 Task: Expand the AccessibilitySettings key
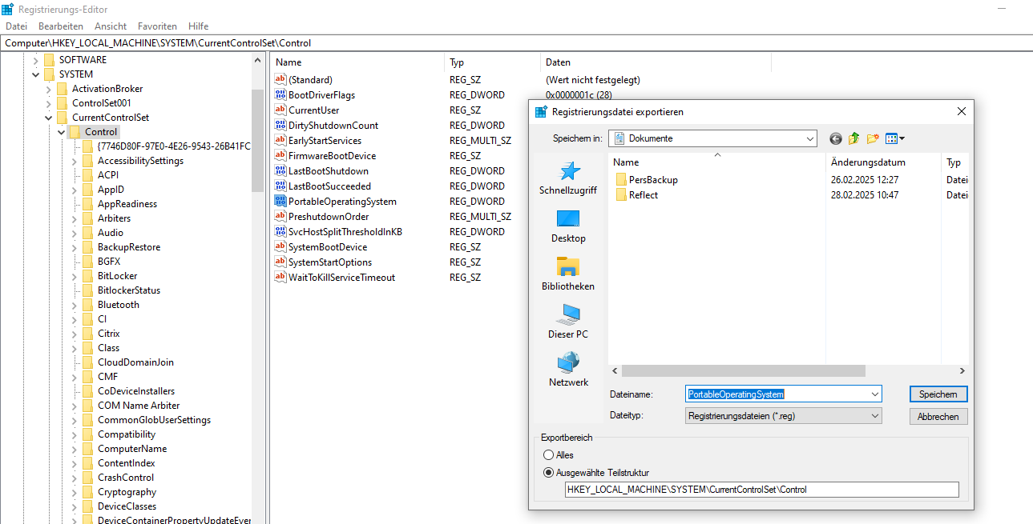(75, 161)
